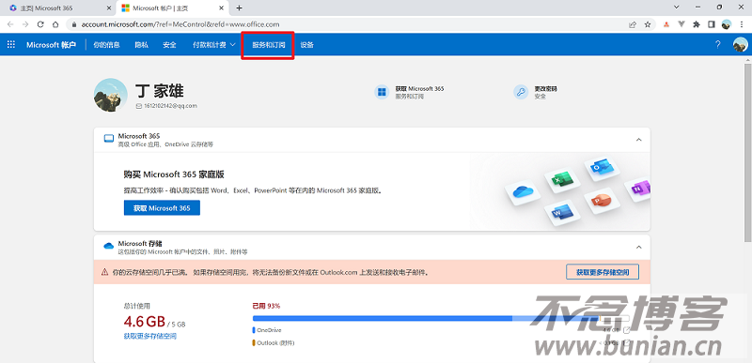This screenshot has height=363, width=752.
Task: Open the OneDrive storage external link icon
Action: pyautogui.click(x=626, y=330)
